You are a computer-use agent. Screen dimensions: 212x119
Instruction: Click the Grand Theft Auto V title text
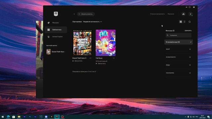(x=79, y=58)
